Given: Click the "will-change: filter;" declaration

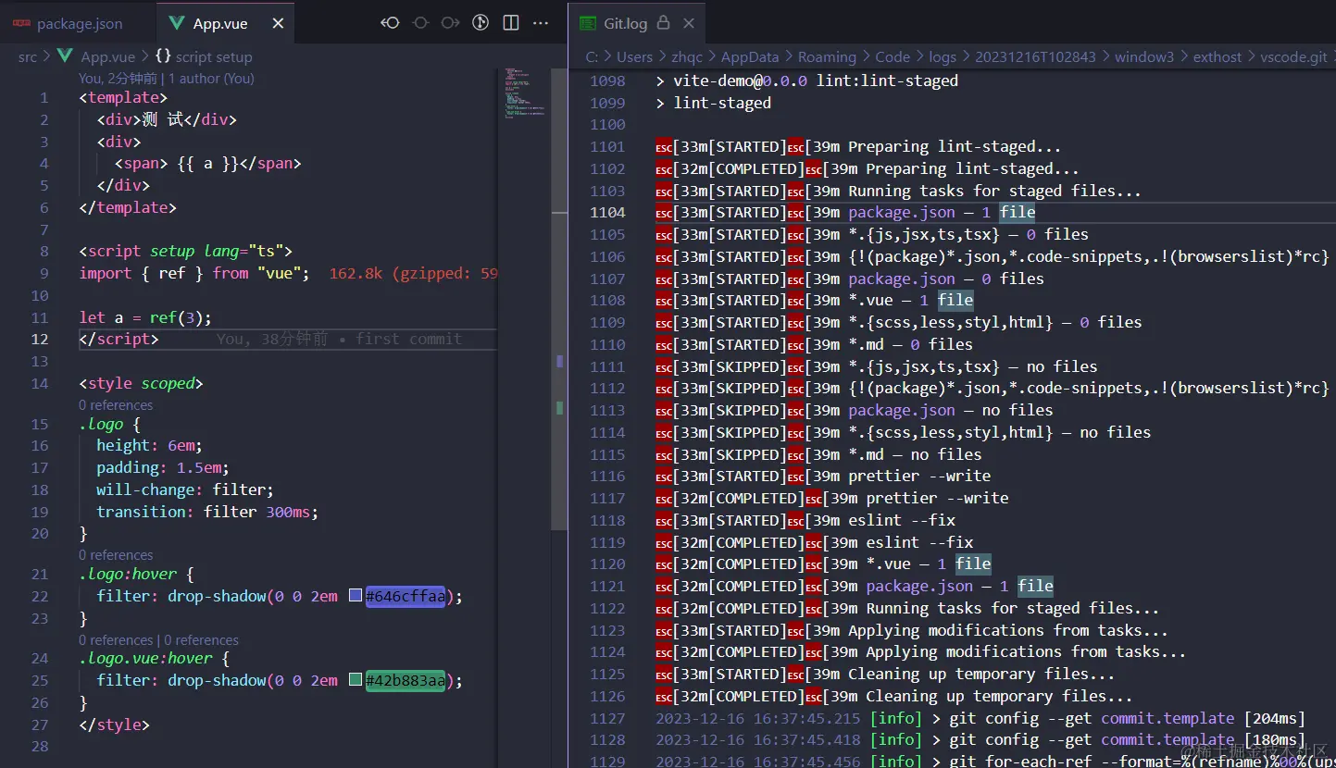Looking at the screenshot, I should click(185, 489).
